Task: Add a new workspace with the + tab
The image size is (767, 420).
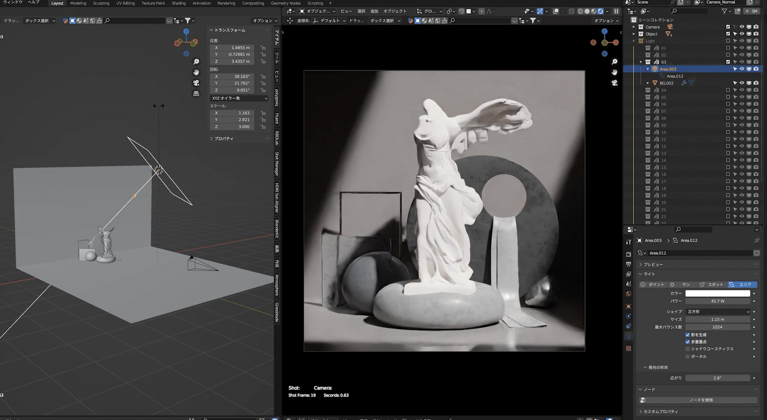Action: [x=330, y=3]
